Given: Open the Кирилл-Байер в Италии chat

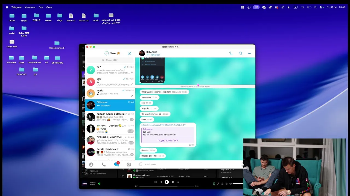Looking at the screenshot, I should (x=110, y=117).
